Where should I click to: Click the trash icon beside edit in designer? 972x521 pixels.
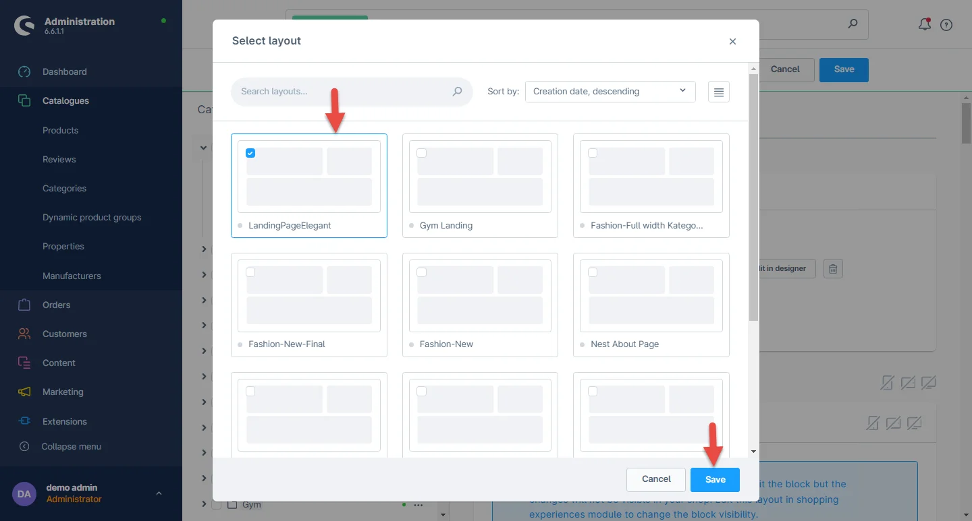833,269
